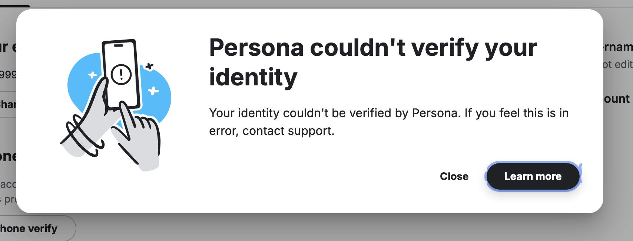Click the dimmed "ount" heading at right edge
The width and height of the screenshot is (633, 241).
617,99
